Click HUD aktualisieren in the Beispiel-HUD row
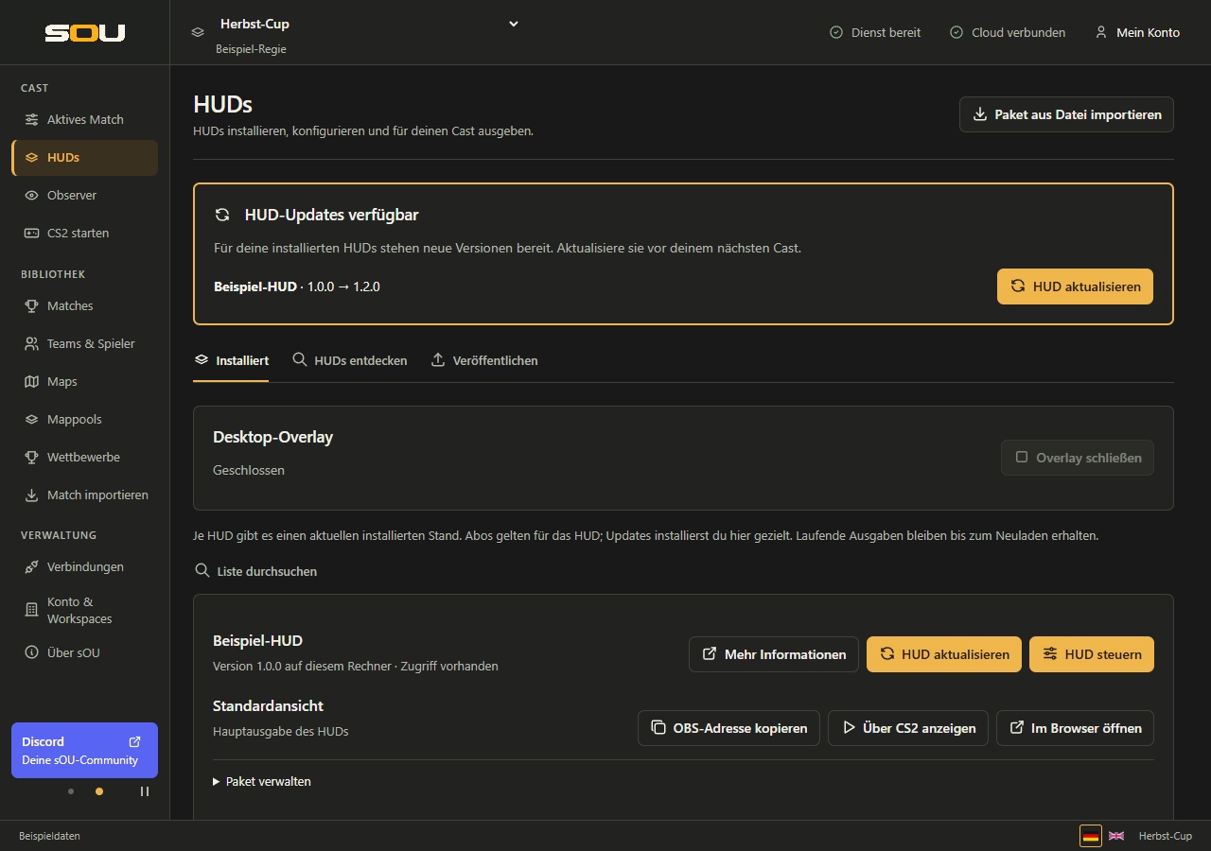Viewport: 1211px width, 851px height. [x=944, y=654]
